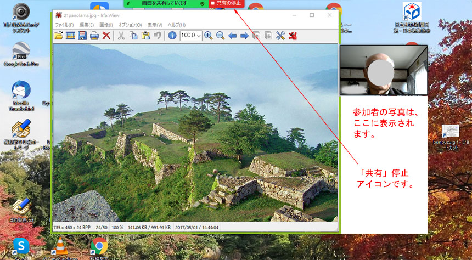This screenshot has width=472, height=260.
Task: Open Mozilla Thunderbird desktop shortcut
Action: [21, 95]
